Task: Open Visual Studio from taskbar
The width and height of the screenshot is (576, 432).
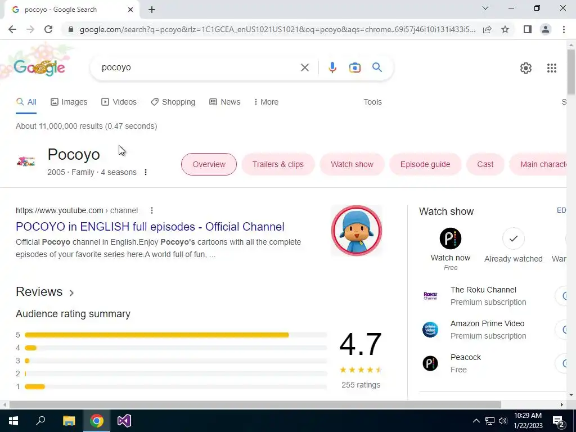Action: pyautogui.click(x=124, y=421)
